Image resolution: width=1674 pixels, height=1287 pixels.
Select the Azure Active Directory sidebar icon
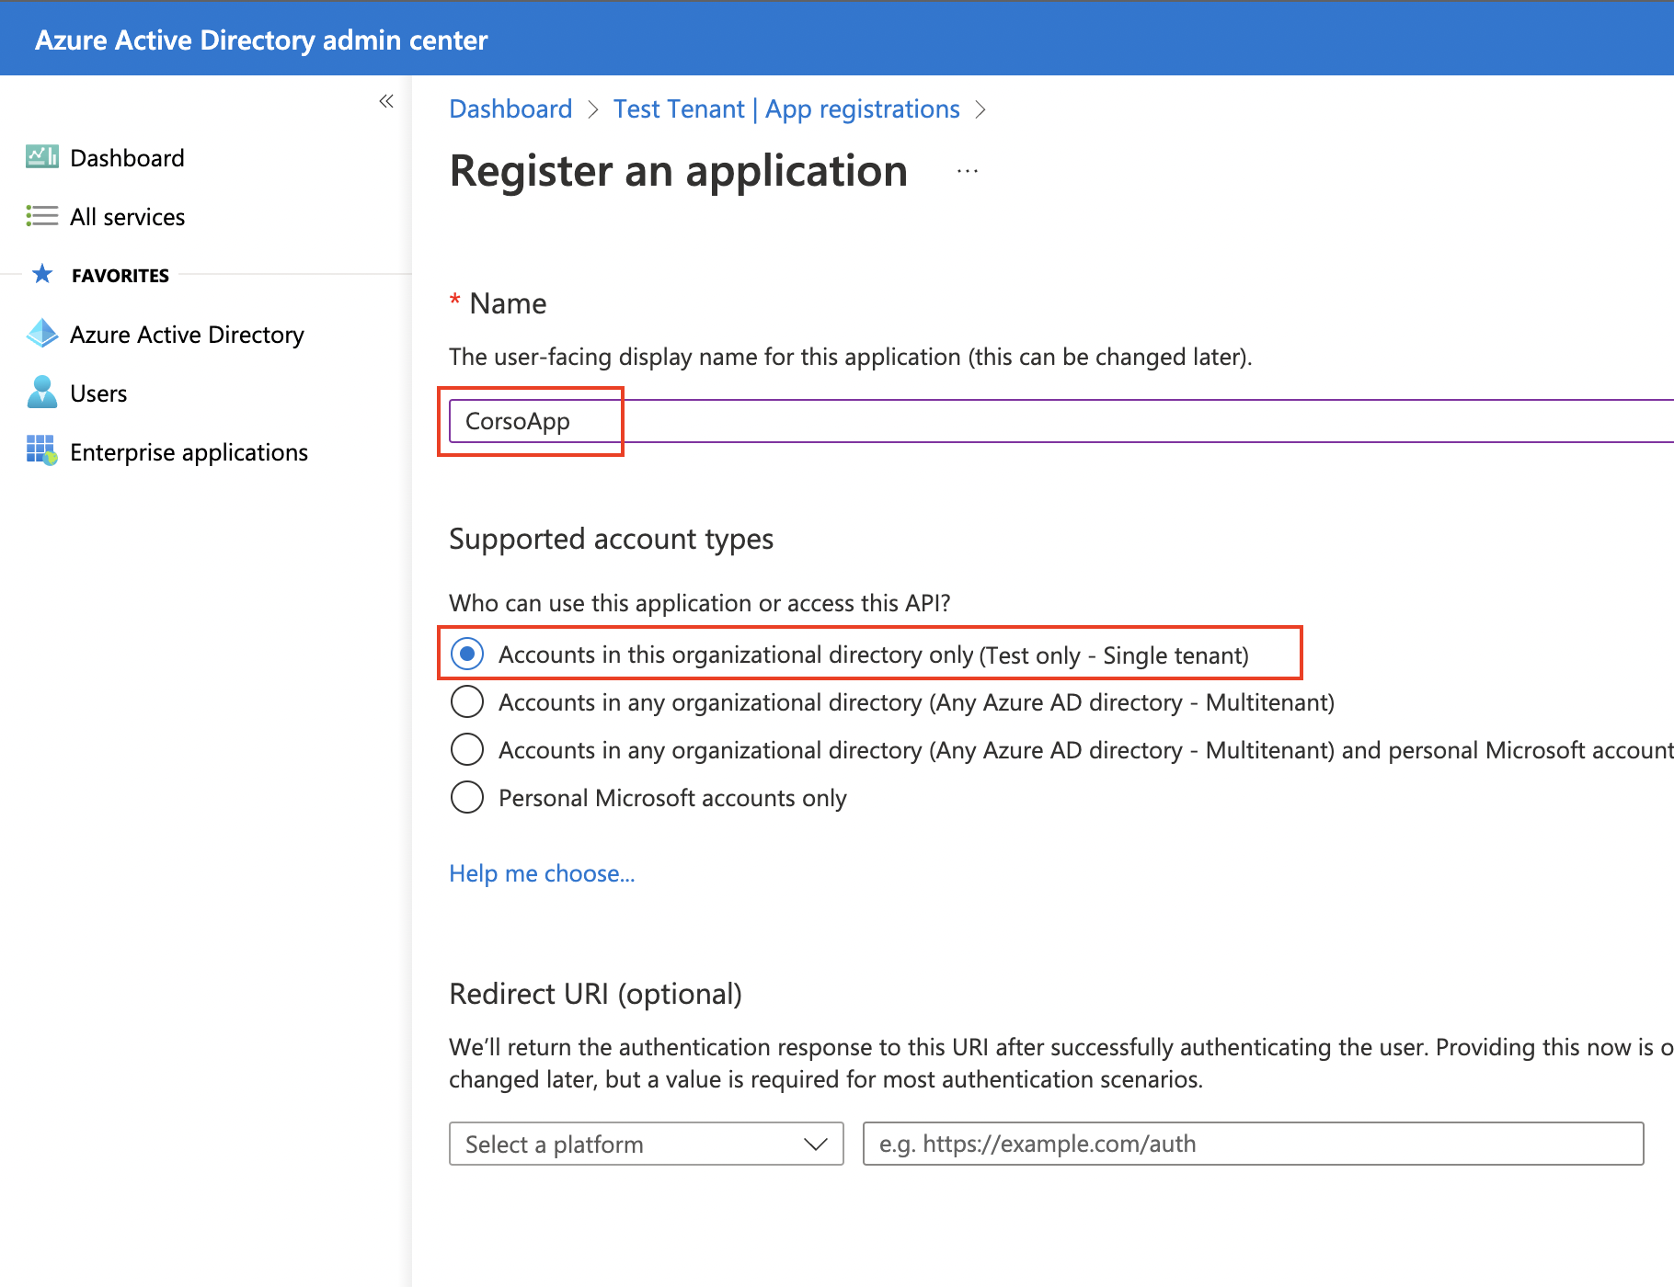[x=41, y=334]
